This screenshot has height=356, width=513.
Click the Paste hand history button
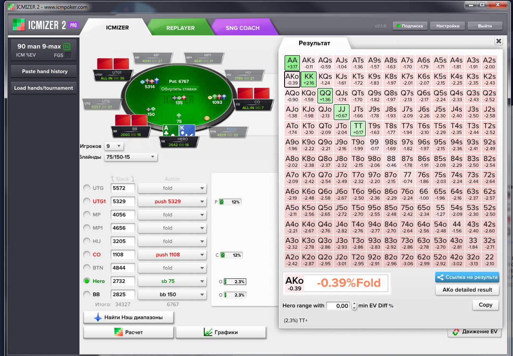(x=45, y=71)
